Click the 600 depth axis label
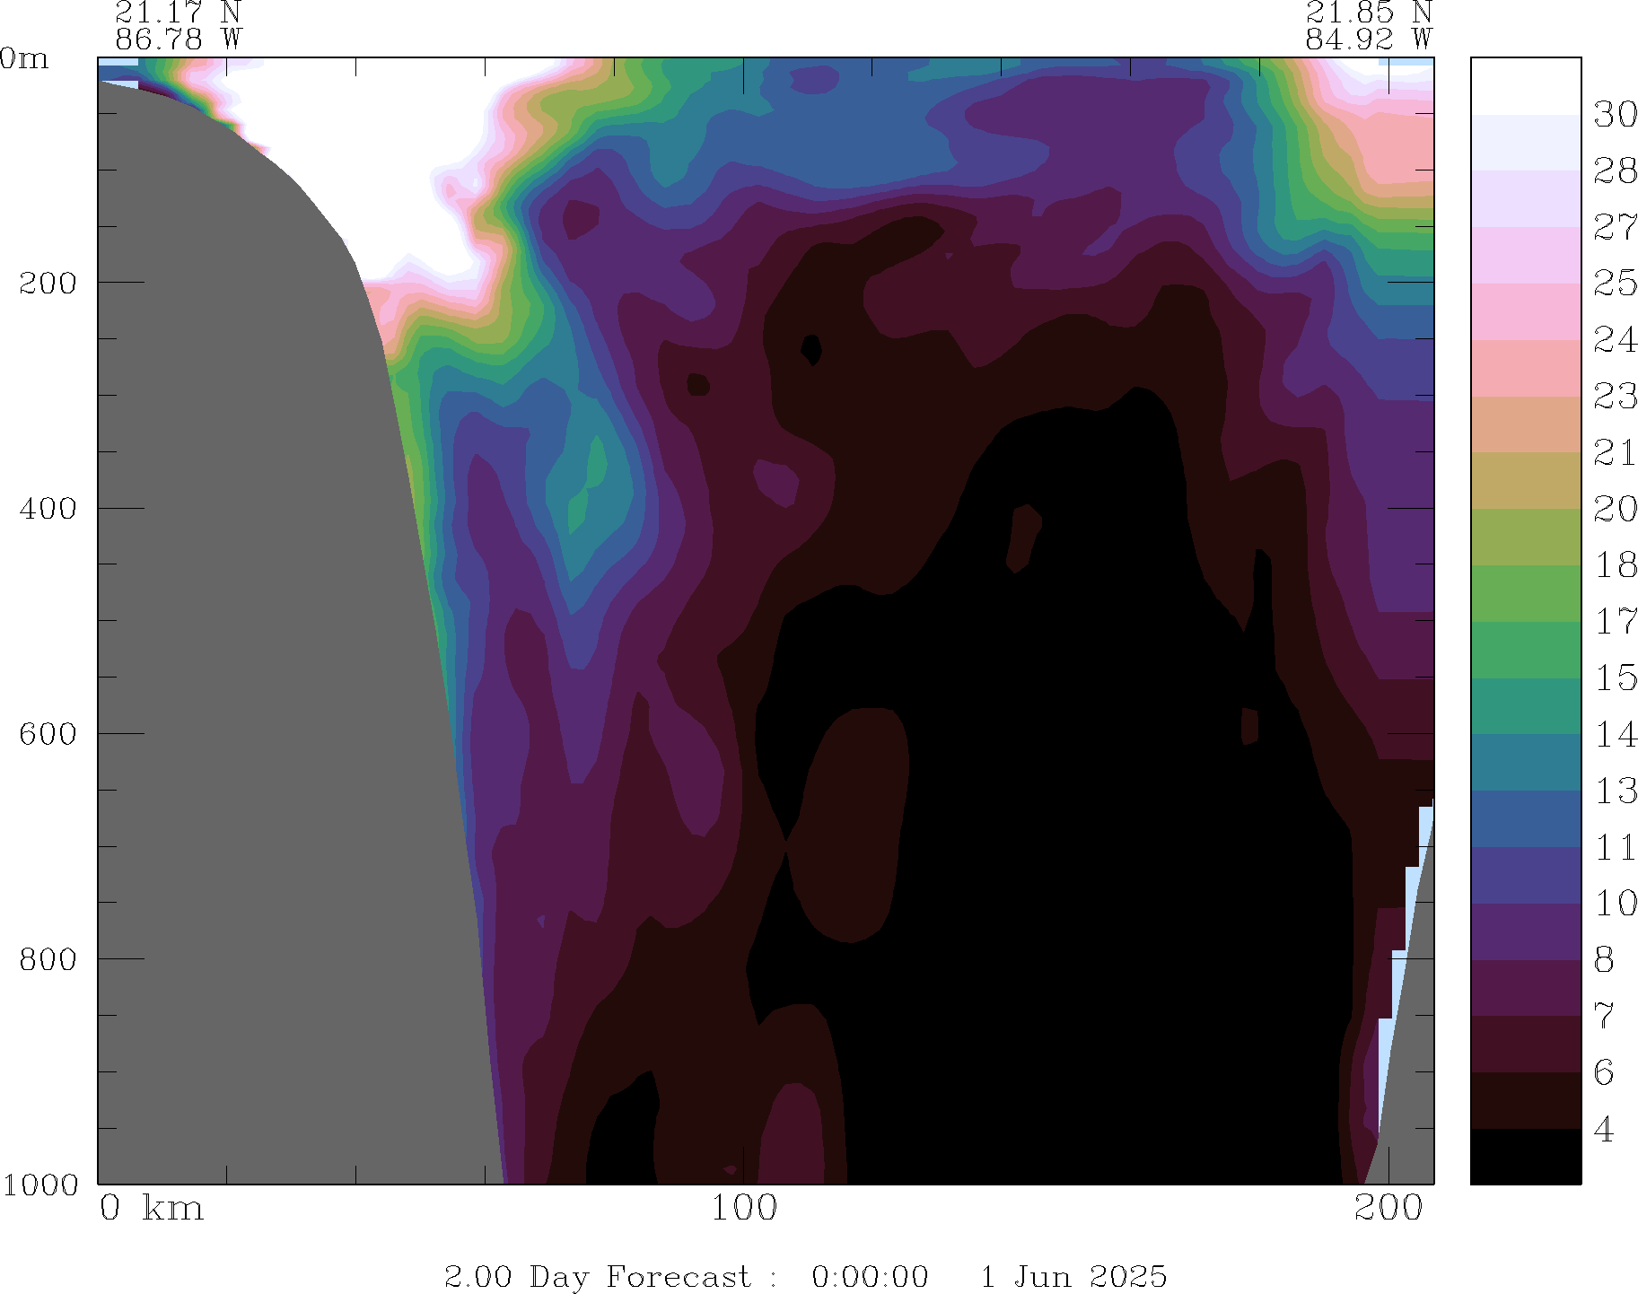1638x1294 pixels. (x=48, y=733)
